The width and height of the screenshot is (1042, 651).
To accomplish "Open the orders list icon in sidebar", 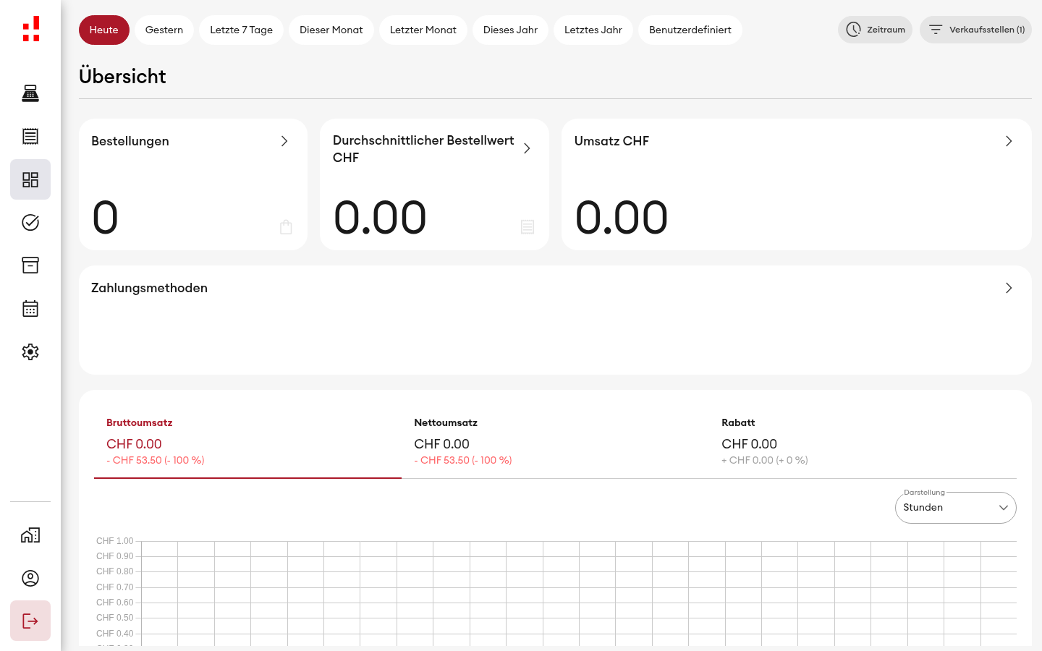I will pos(30,136).
